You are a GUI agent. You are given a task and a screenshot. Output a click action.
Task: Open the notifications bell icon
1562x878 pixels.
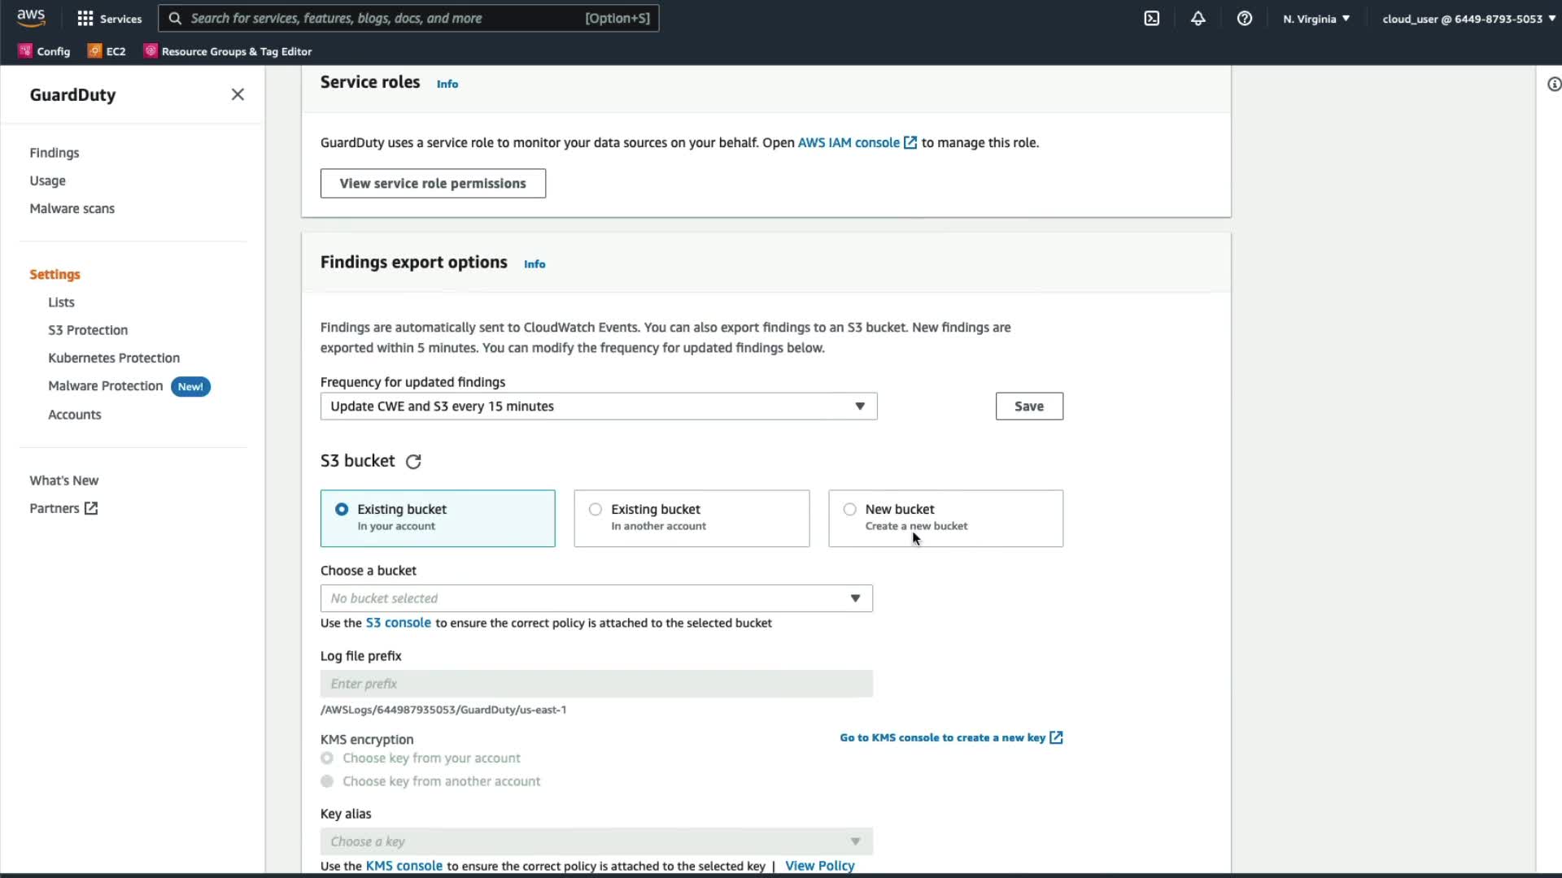(x=1198, y=18)
